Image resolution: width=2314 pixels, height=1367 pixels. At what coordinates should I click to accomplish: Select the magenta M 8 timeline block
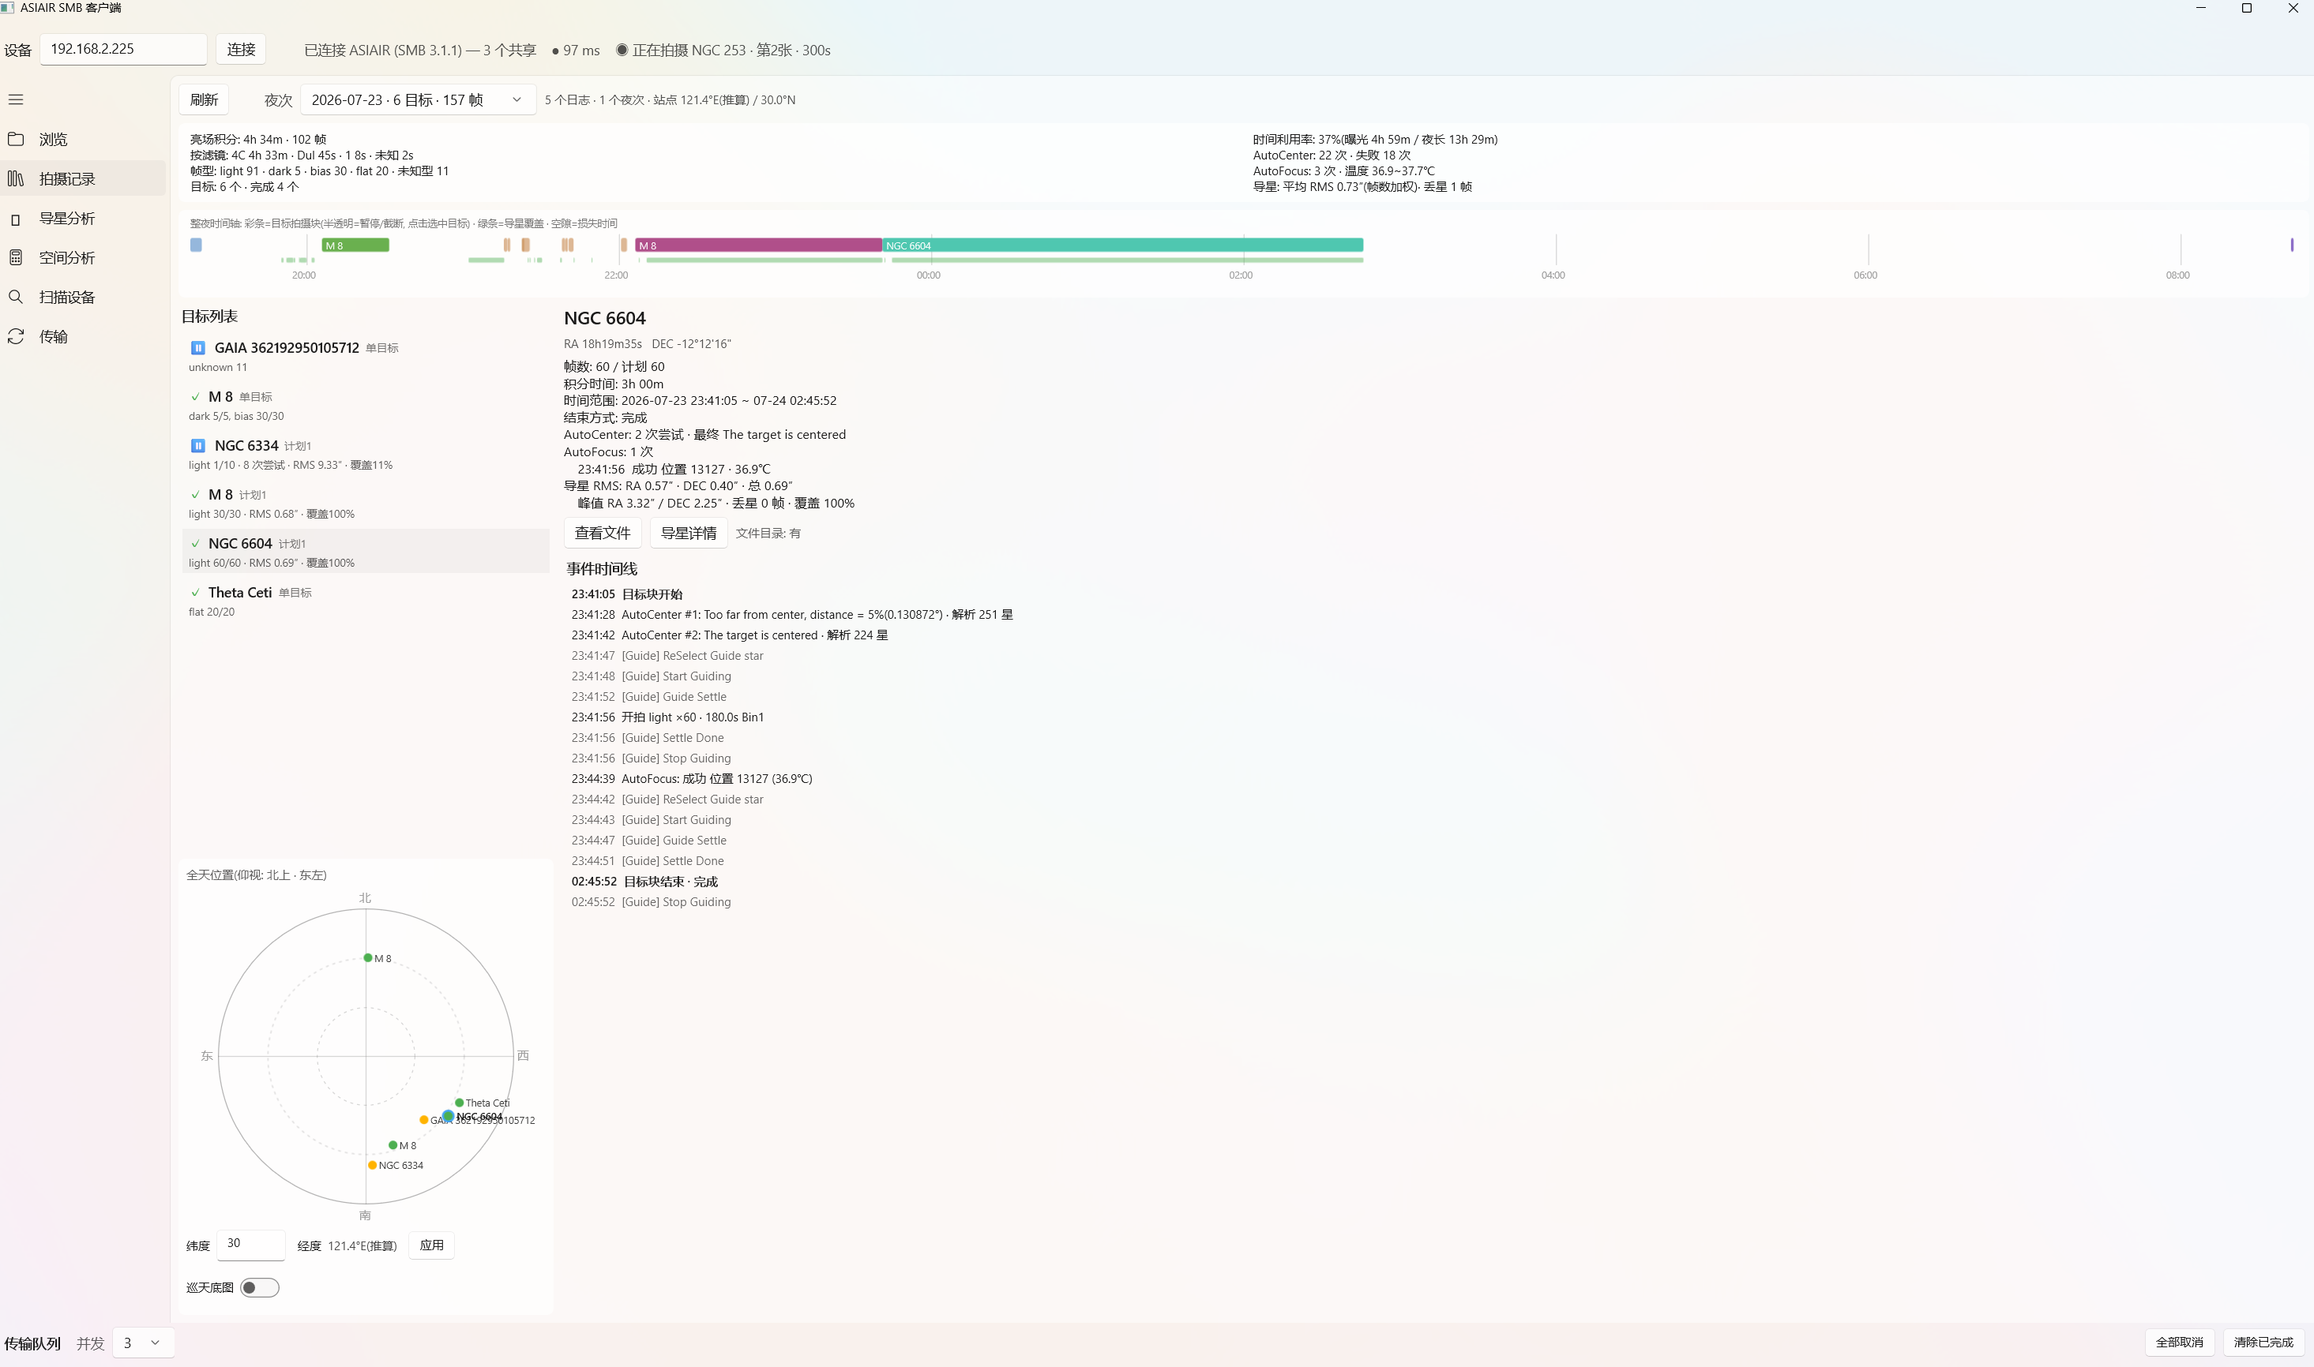(x=758, y=245)
